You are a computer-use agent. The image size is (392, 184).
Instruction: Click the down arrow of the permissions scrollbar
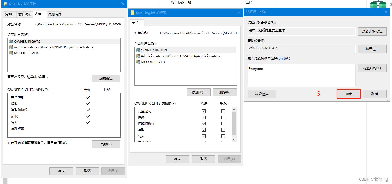coord(234,140)
